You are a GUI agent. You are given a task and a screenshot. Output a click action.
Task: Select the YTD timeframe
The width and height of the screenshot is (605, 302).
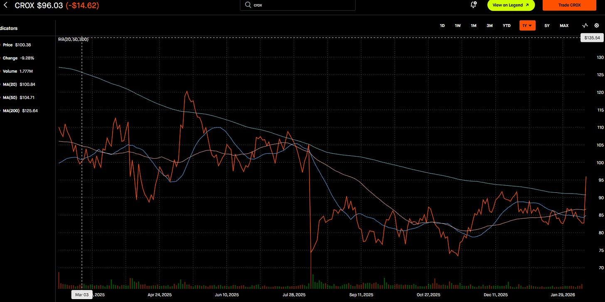coord(507,26)
